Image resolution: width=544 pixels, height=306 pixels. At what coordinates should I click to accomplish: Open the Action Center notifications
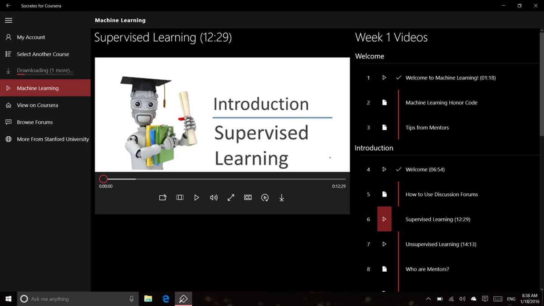pos(485,299)
